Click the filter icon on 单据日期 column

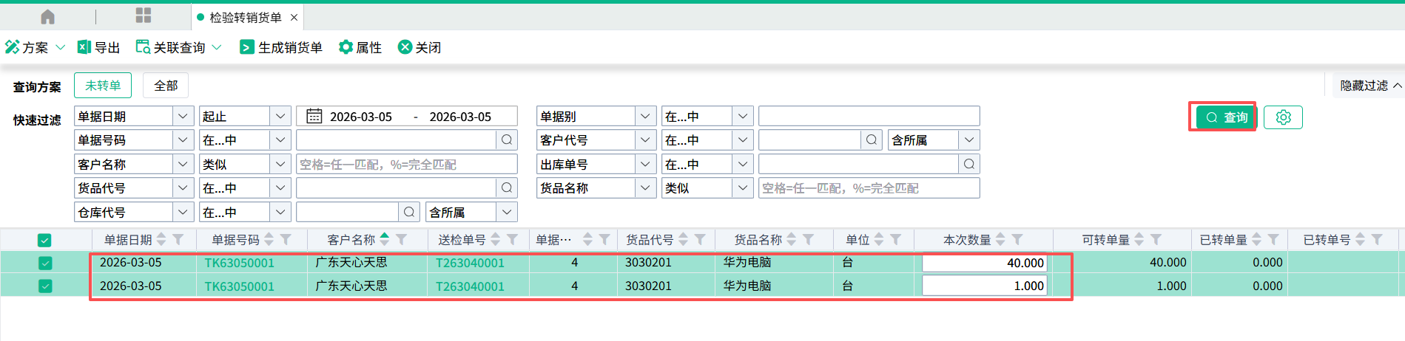click(178, 240)
